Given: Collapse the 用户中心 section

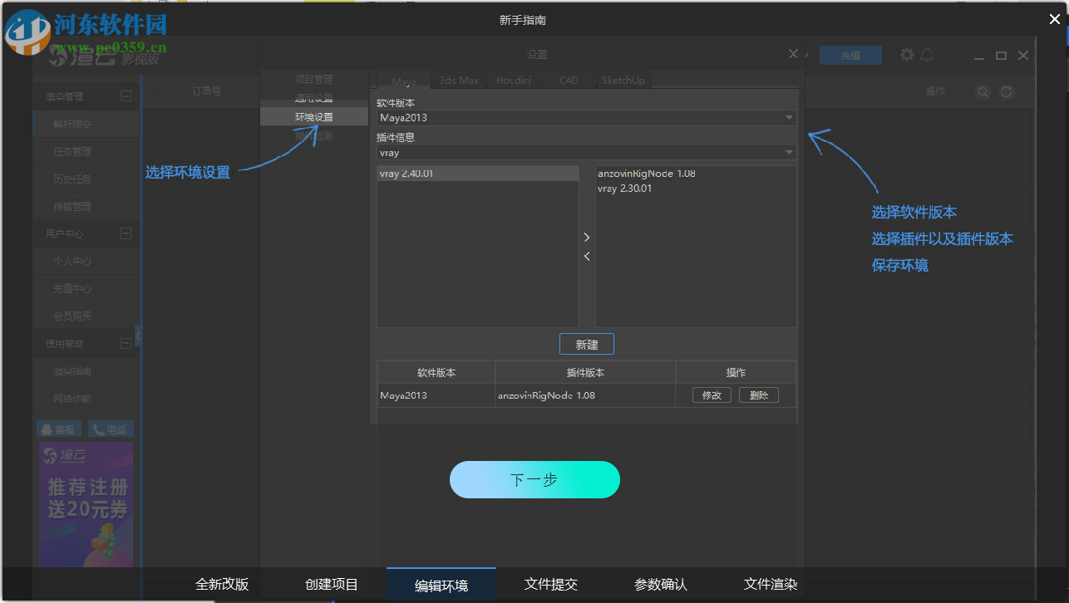Looking at the screenshot, I should (x=126, y=233).
